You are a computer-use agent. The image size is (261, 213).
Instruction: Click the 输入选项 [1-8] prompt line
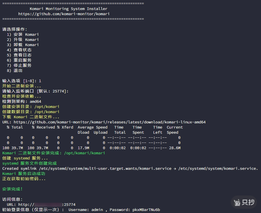(22, 81)
